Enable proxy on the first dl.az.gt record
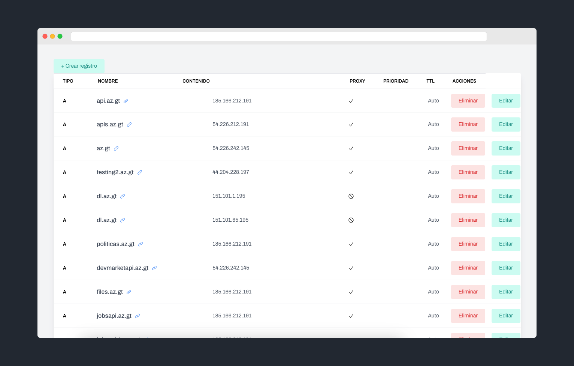574x366 pixels. point(351,196)
